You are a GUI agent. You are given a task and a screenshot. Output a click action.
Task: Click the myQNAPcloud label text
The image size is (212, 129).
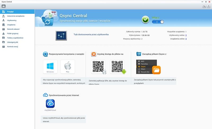[x=50, y=110]
